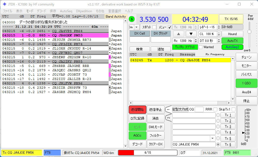The image size is (258, 157).
Task: Toggle the green ヒント button
Action: click(137, 127)
